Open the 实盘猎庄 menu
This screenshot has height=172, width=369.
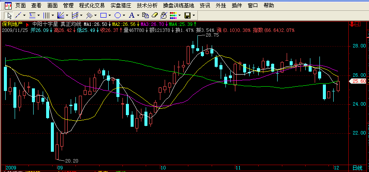pyautogui.click(x=121, y=6)
